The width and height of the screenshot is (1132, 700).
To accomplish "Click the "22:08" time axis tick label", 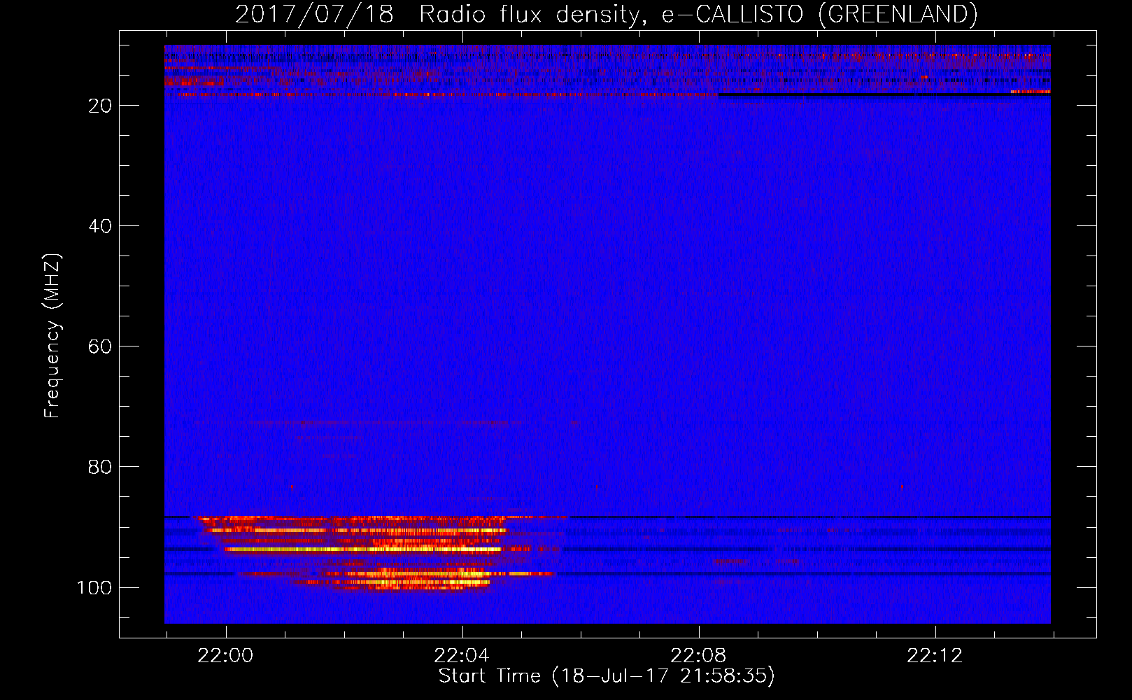I will coord(698,656).
